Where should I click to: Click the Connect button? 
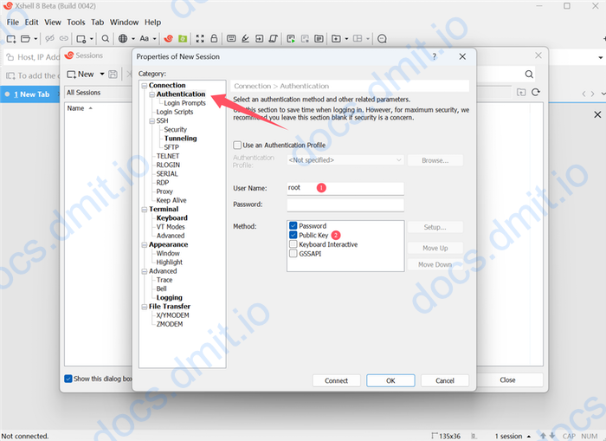[x=336, y=380]
